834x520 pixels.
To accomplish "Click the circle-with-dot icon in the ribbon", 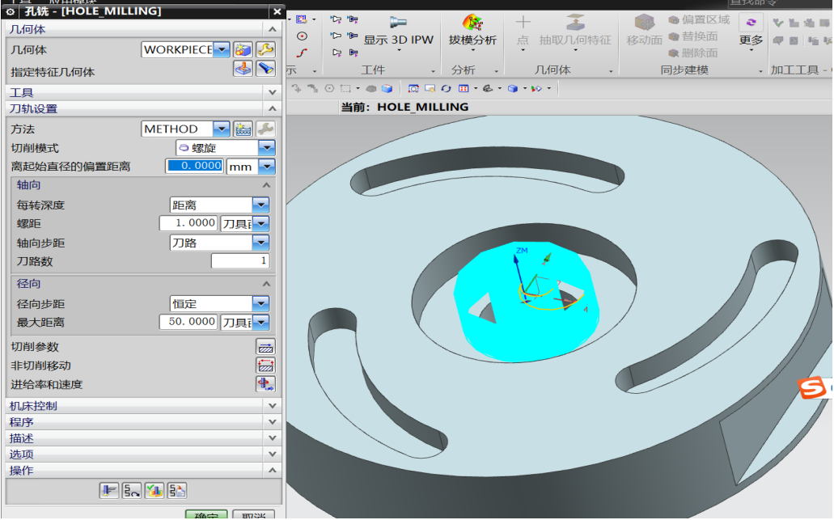I will tap(302, 36).
